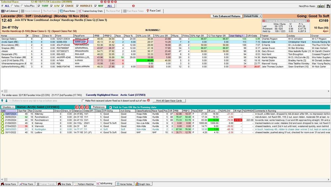Click trainer name Deborah Cole

(268, 42)
